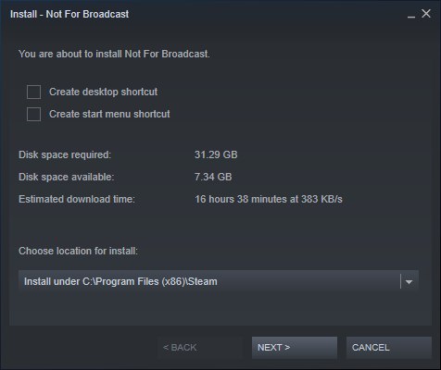Click the 31.29 GB disk space required value
The image size is (441, 370).
216,154
